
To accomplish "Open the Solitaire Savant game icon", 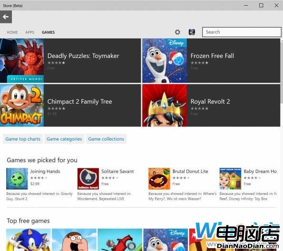I will click(x=88, y=179).
